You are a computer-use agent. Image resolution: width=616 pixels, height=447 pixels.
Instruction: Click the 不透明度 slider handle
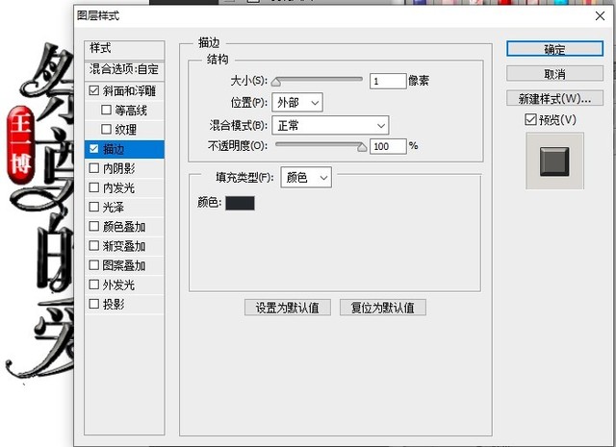363,148
